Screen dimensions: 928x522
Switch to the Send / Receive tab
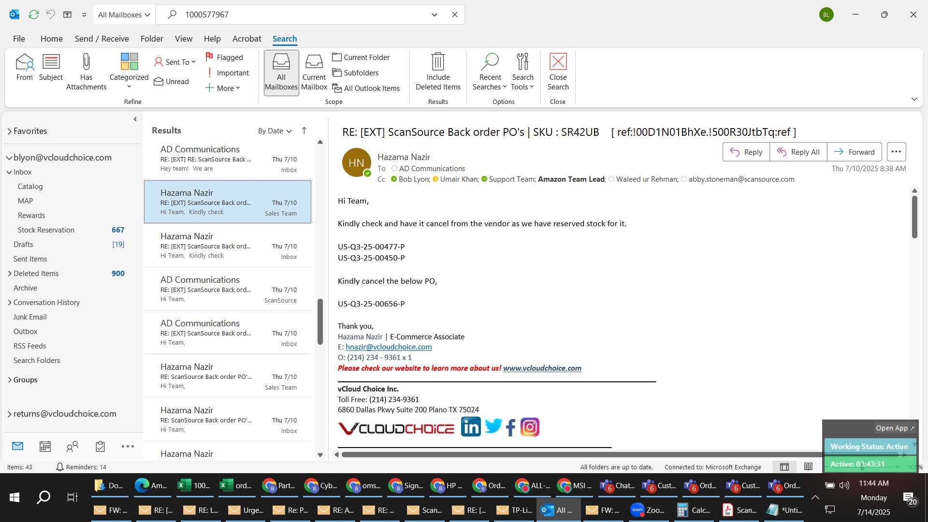[101, 39]
